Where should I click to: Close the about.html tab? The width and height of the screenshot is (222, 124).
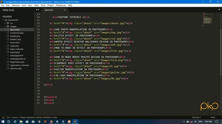(65, 10)
